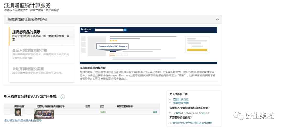Click the orange star rating in preview
The height and width of the screenshot is (128, 283).
pyautogui.click(x=113, y=41)
